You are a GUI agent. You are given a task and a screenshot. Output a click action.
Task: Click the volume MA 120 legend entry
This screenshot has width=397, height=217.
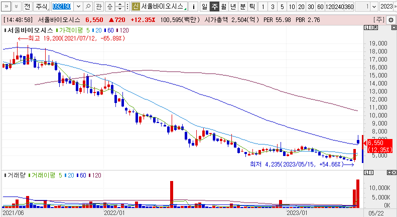tap(95, 175)
